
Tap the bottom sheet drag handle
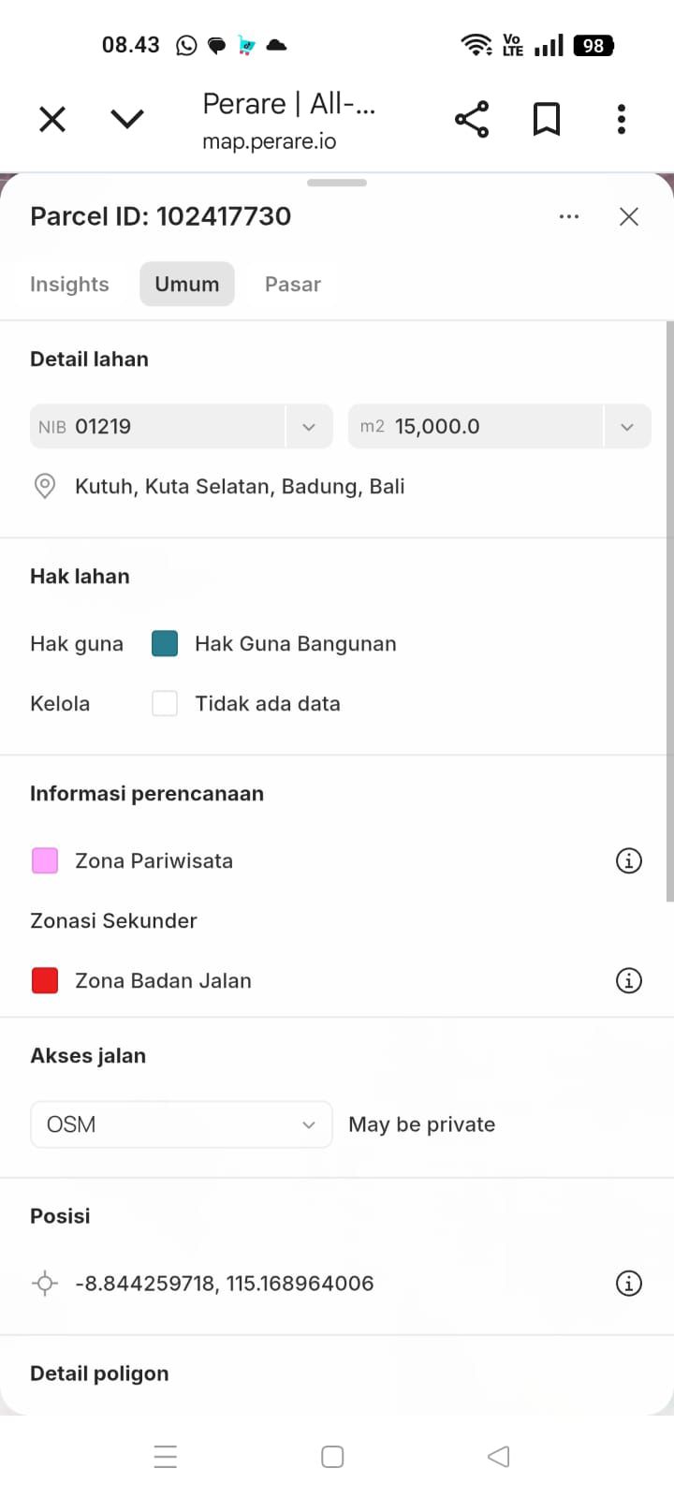(337, 183)
